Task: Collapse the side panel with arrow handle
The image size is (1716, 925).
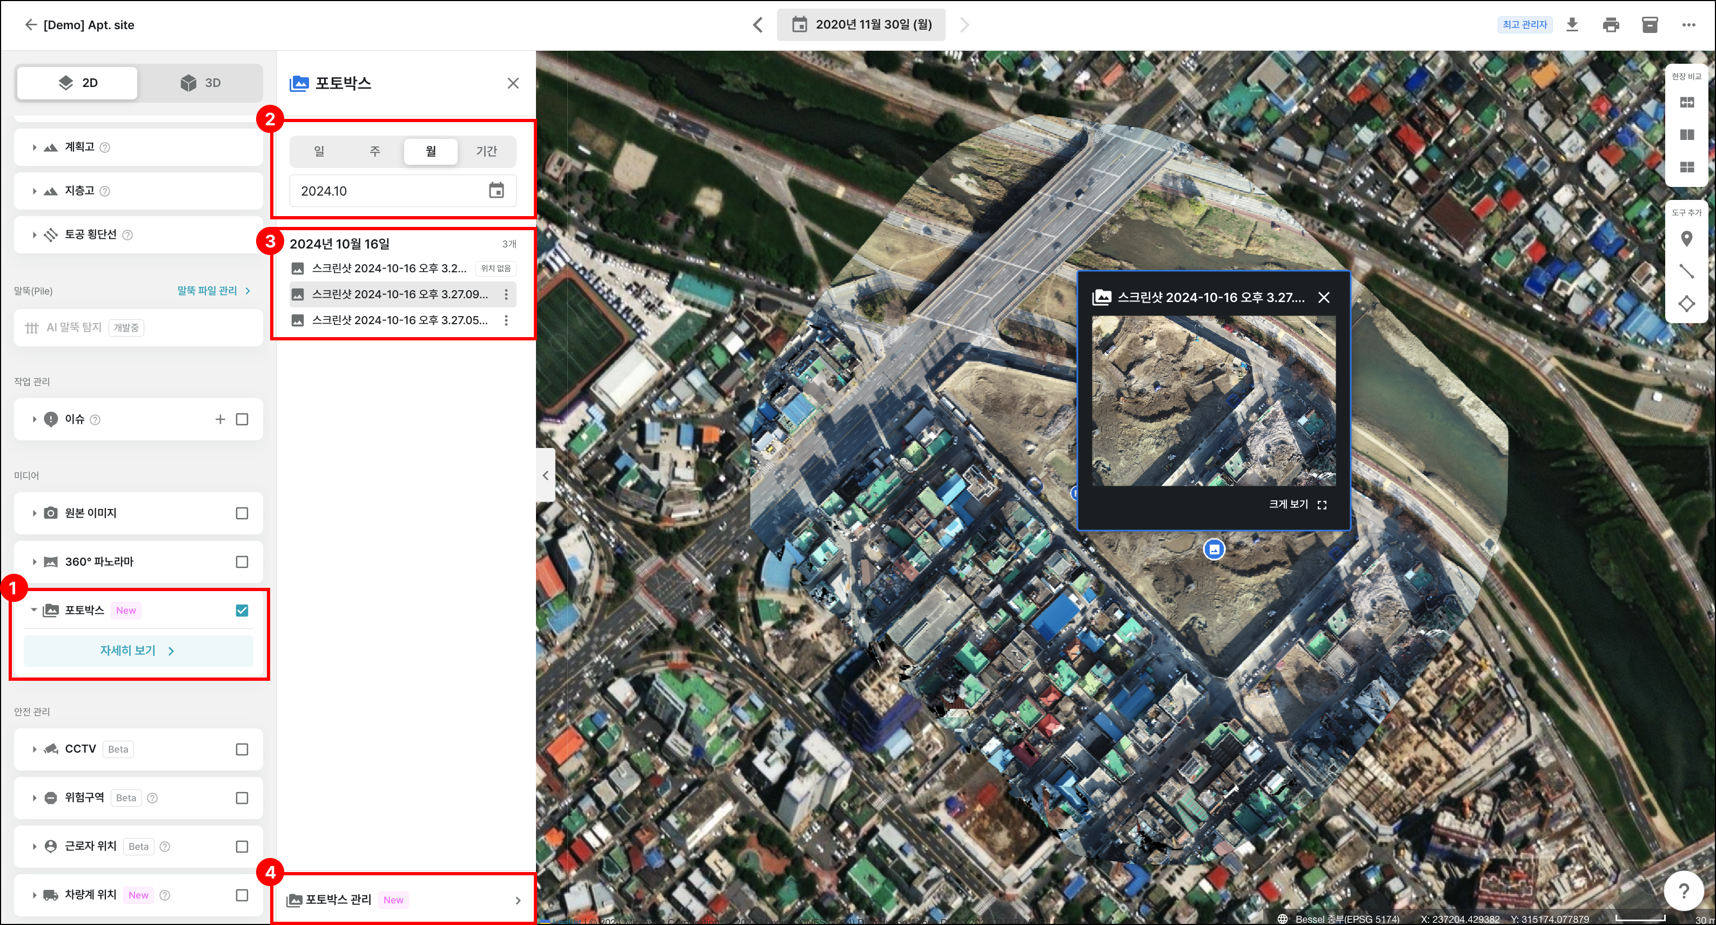Action: click(546, 475)
